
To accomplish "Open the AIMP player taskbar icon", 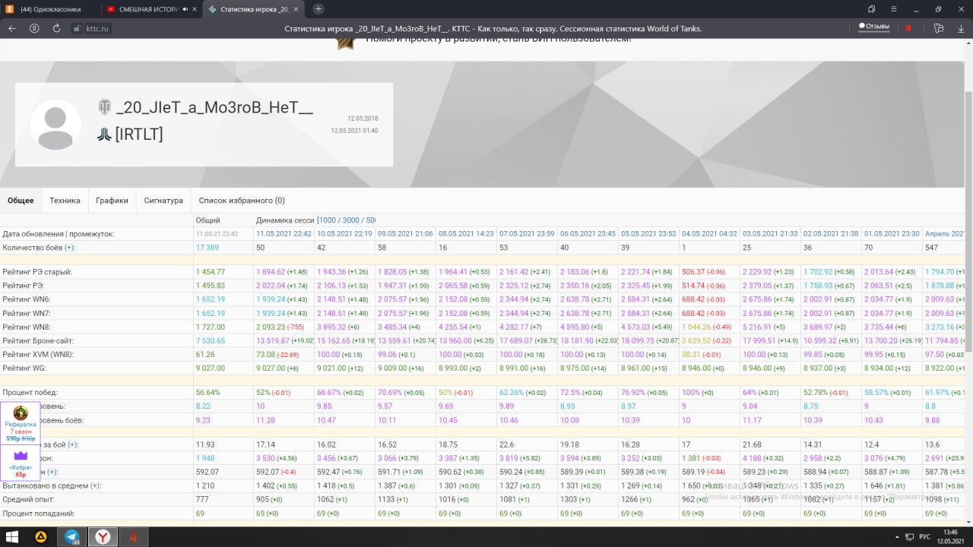I will click(x=42, y=536).
